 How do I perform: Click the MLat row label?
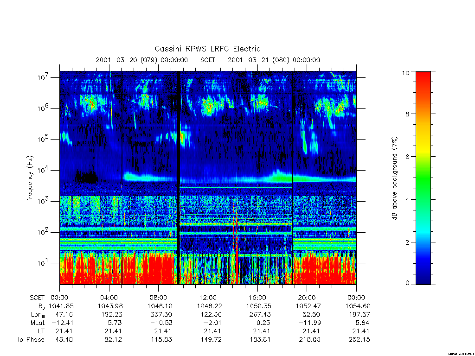pyautogui.click(x=37, y=323)
